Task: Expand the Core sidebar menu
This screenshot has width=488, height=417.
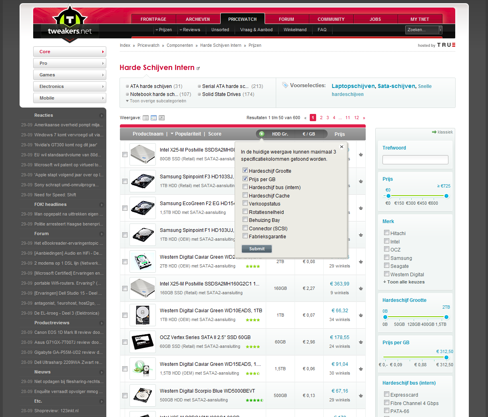Action: point(70,52)
